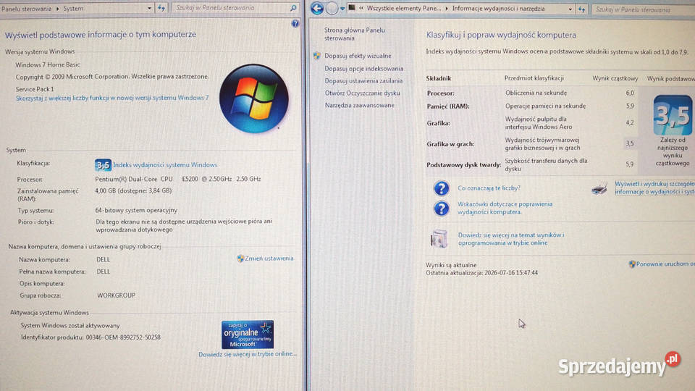695x391 pixels.
Task: Expand arrow after Wszystkie elementy Pane... breadcrumb
Action: click(447, 9)
